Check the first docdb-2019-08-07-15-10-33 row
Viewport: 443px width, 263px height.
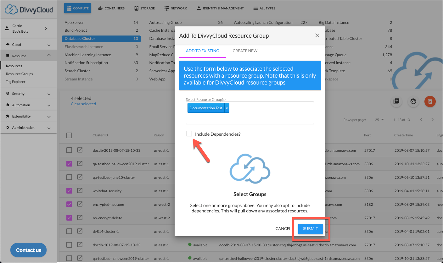click(x=69, y=150)
